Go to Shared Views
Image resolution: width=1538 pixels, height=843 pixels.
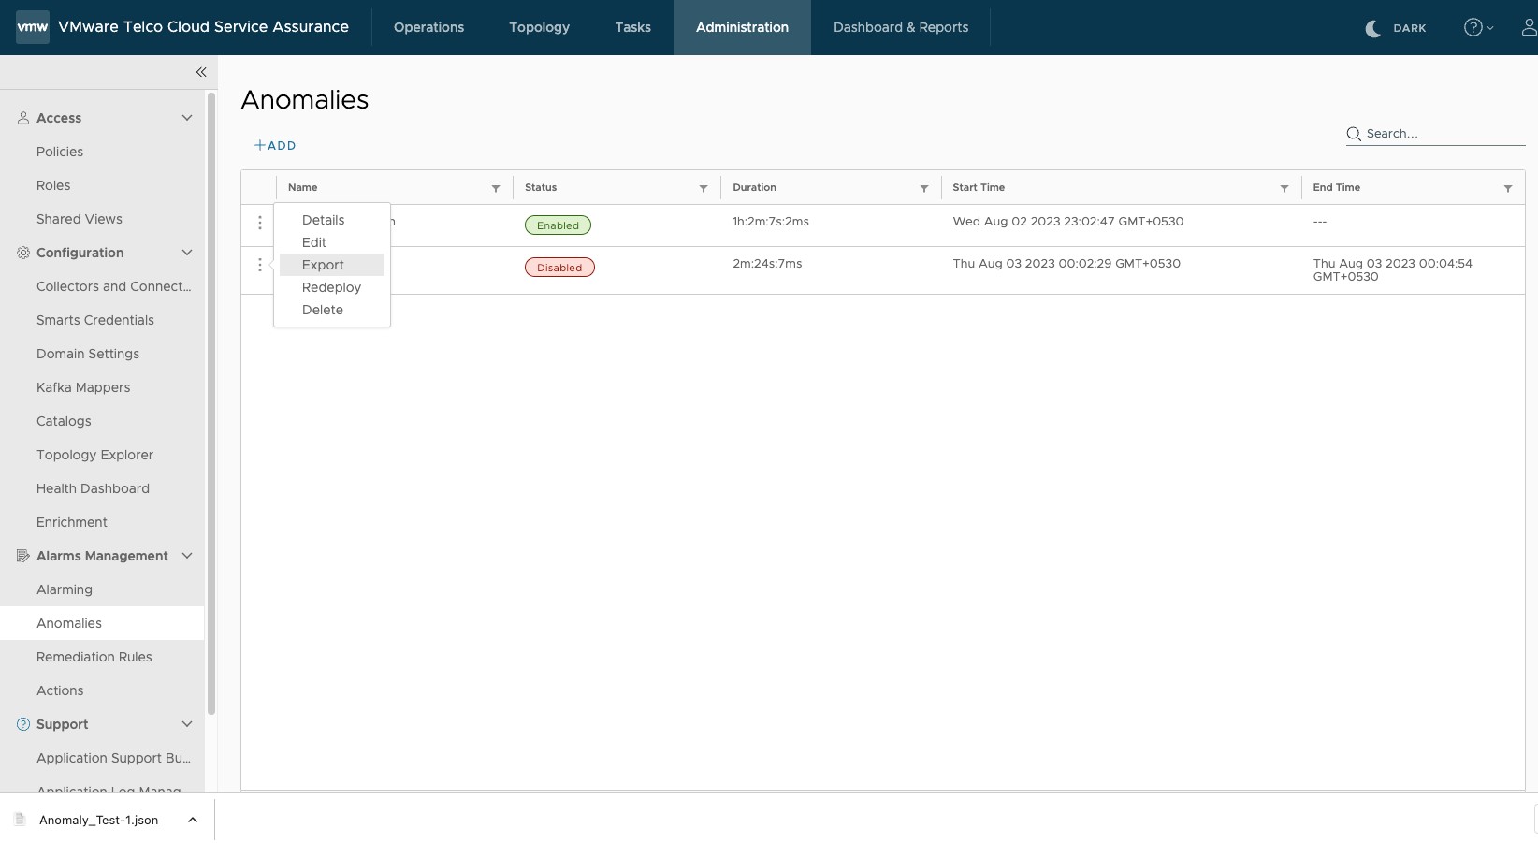coord(80,219)
